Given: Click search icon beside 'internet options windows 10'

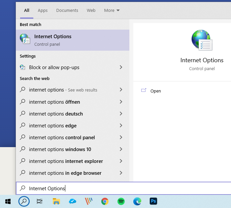Looking at the screenshot, I should [22, 149].
